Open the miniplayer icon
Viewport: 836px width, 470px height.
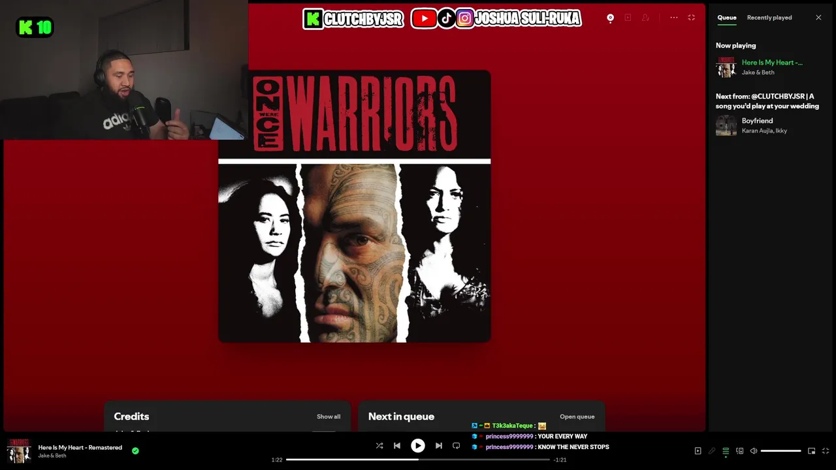point(812,451)
